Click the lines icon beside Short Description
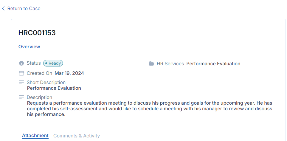Image resolution: width=287 pixels, height=141 pixels. click(21, 82)
